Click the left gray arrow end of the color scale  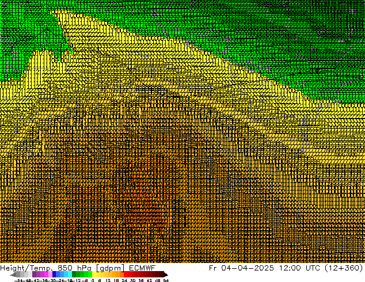click(13, 275)
